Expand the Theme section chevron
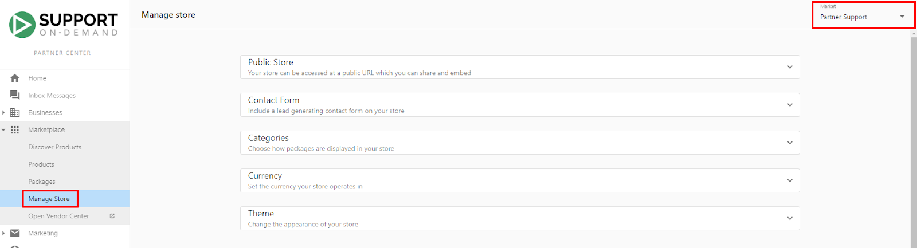The width and height of the screenshot is (917, 248). (790, 218)
